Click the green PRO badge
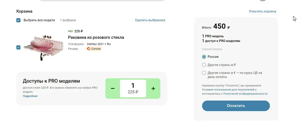 click(70, 31)
